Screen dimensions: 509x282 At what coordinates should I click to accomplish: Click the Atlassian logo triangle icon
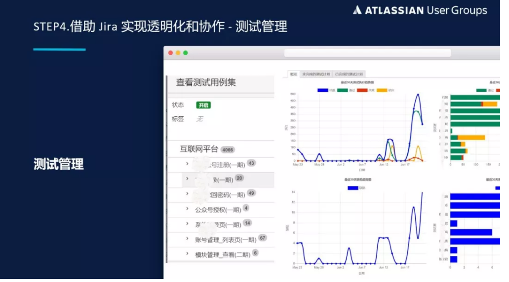pos(357,10)
